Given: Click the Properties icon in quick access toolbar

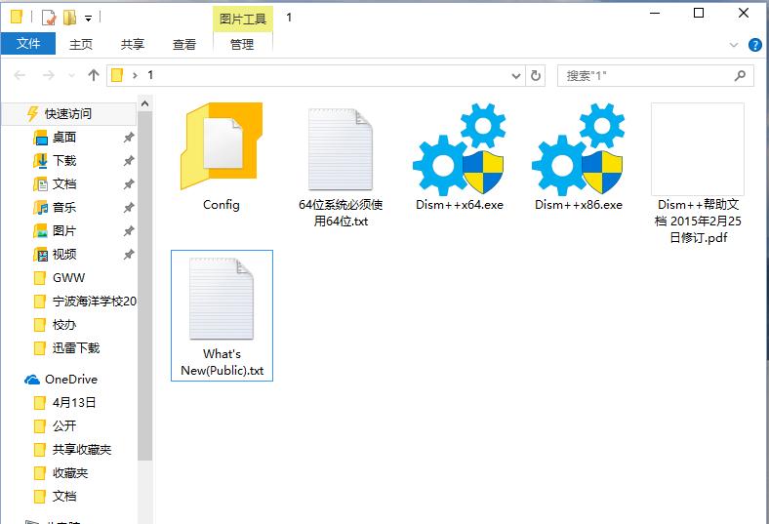Looking at the screenshot, I should point(49,18).
